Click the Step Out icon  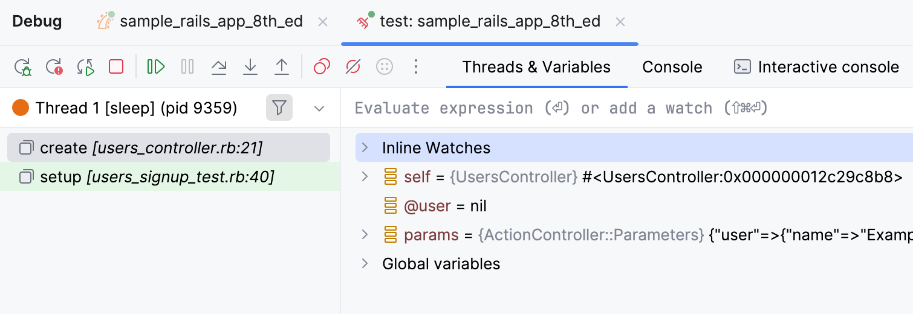[x=282, y=66]
